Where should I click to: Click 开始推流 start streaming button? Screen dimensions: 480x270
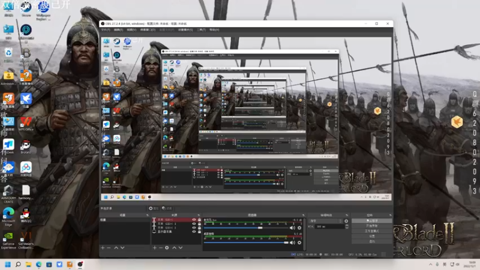tap(371, 221)
